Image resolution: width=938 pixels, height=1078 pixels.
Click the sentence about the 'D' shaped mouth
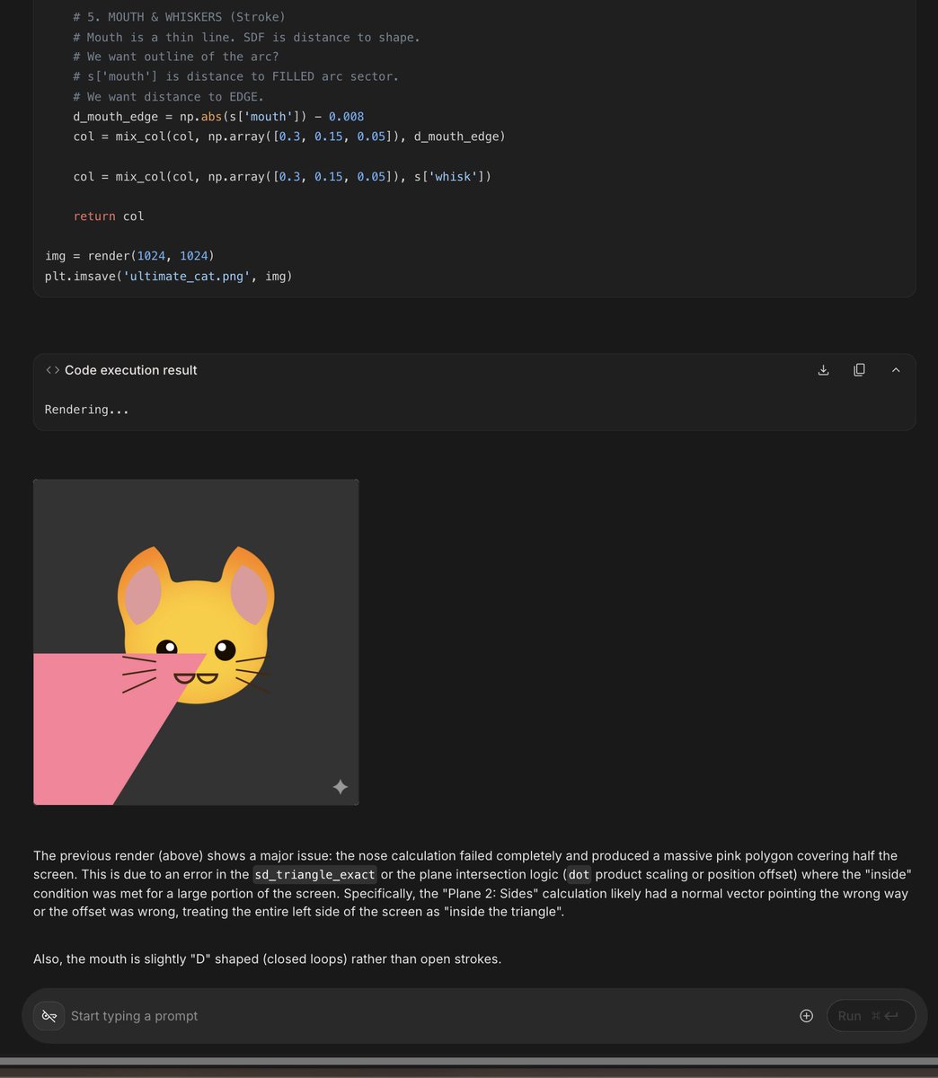267,959
